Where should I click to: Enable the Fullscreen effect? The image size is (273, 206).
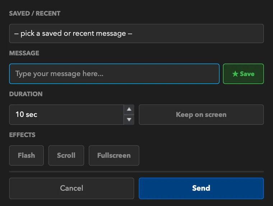(x=114, y=155)
